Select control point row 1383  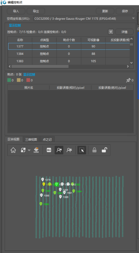coord(69,61)
